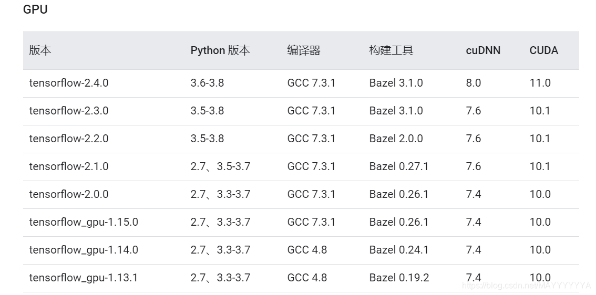Click the Python 版本 column header
The image size is (596, 295).
coord(220,50)
